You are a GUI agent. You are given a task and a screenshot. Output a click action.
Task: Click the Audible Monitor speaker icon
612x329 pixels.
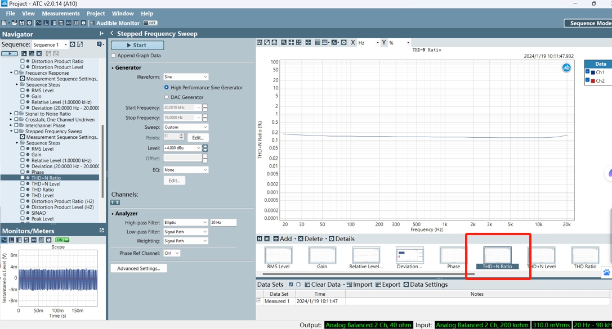tap(92, 23)
